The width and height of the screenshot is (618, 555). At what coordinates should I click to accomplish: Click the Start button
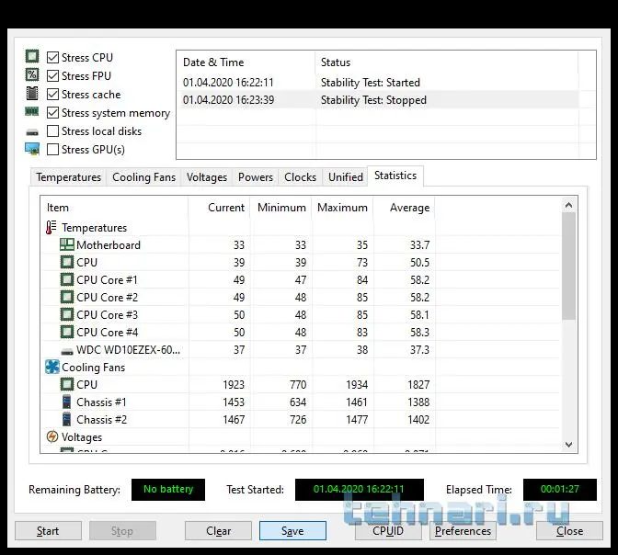point(48,531)
